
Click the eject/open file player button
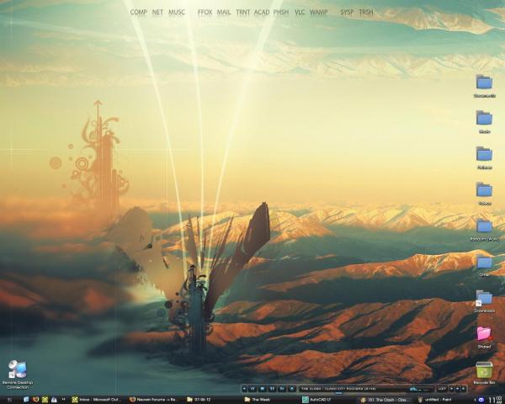[x=292, y=389]
